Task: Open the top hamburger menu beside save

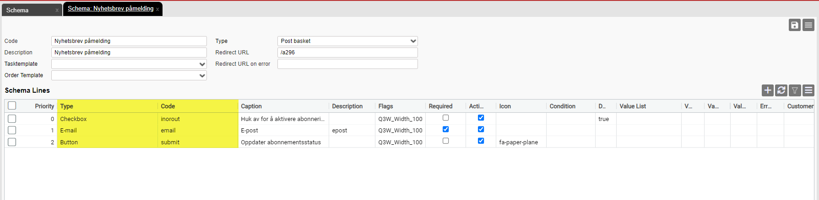Action: click(808, 25)
